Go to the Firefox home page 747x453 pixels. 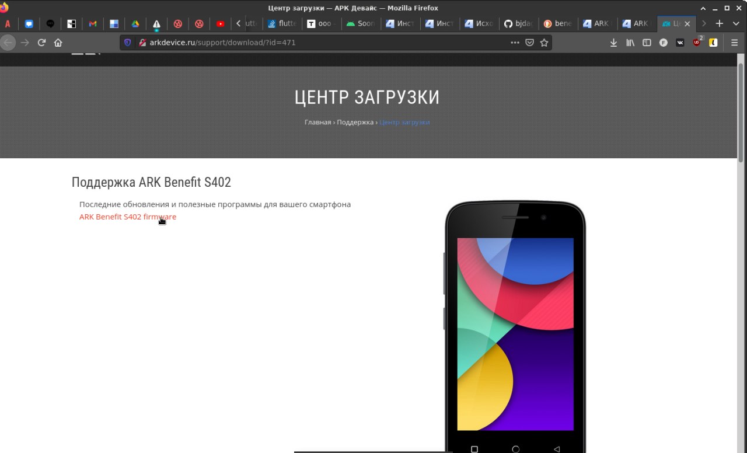point(58,43)
